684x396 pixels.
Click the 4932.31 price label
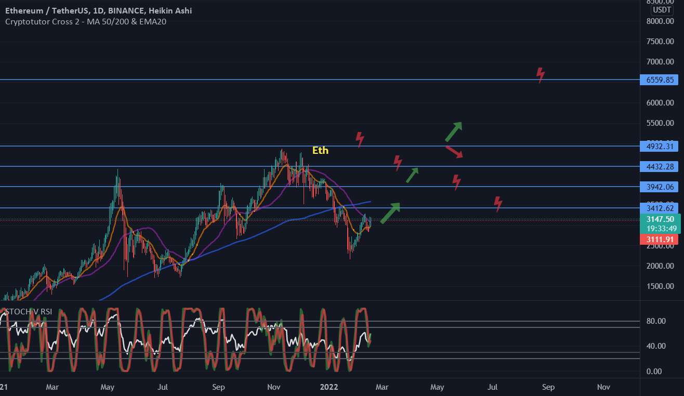click(x=660, y=146)
